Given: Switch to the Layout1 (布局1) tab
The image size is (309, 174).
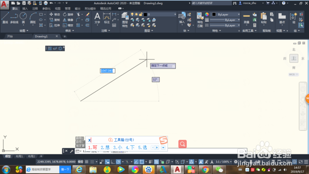Looking at the screenshot, I should click(19, 156).
